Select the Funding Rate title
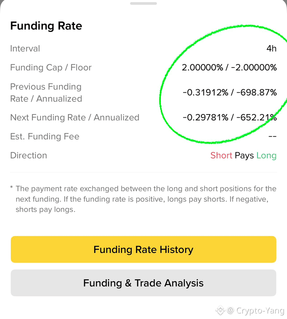 pos(46,26)
